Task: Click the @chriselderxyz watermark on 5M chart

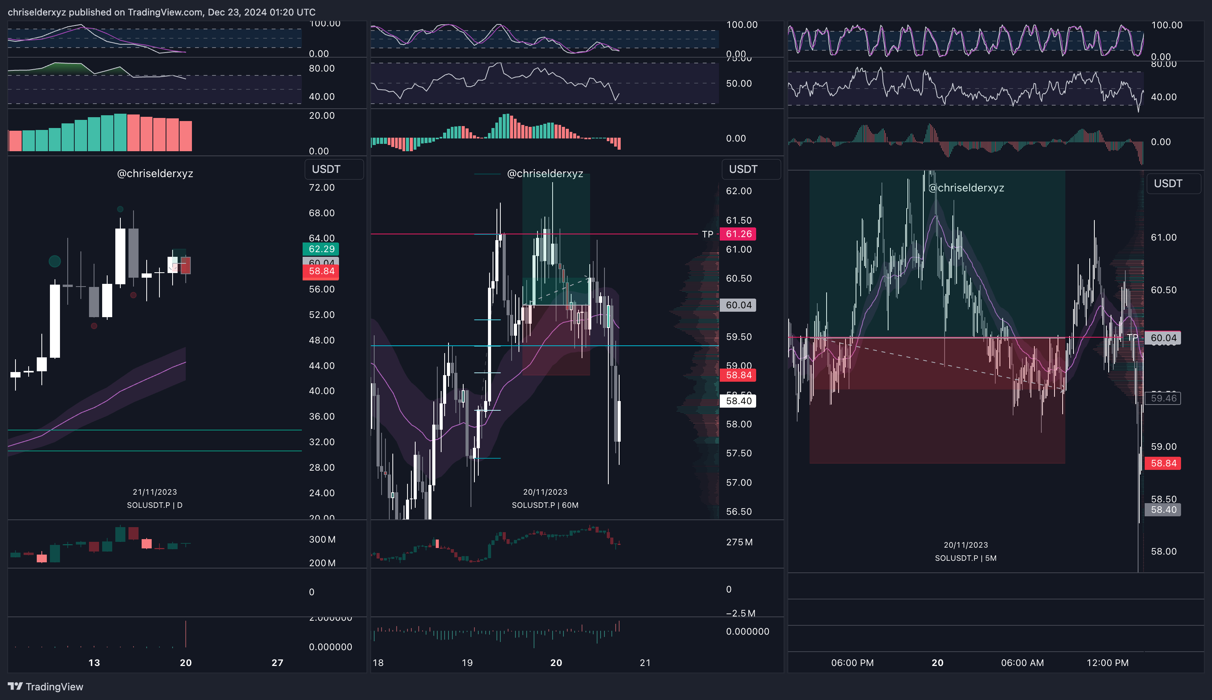Action: tap(966, 188)
